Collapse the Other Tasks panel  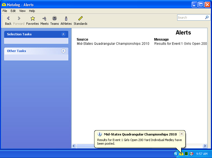(x=63, y=51)
